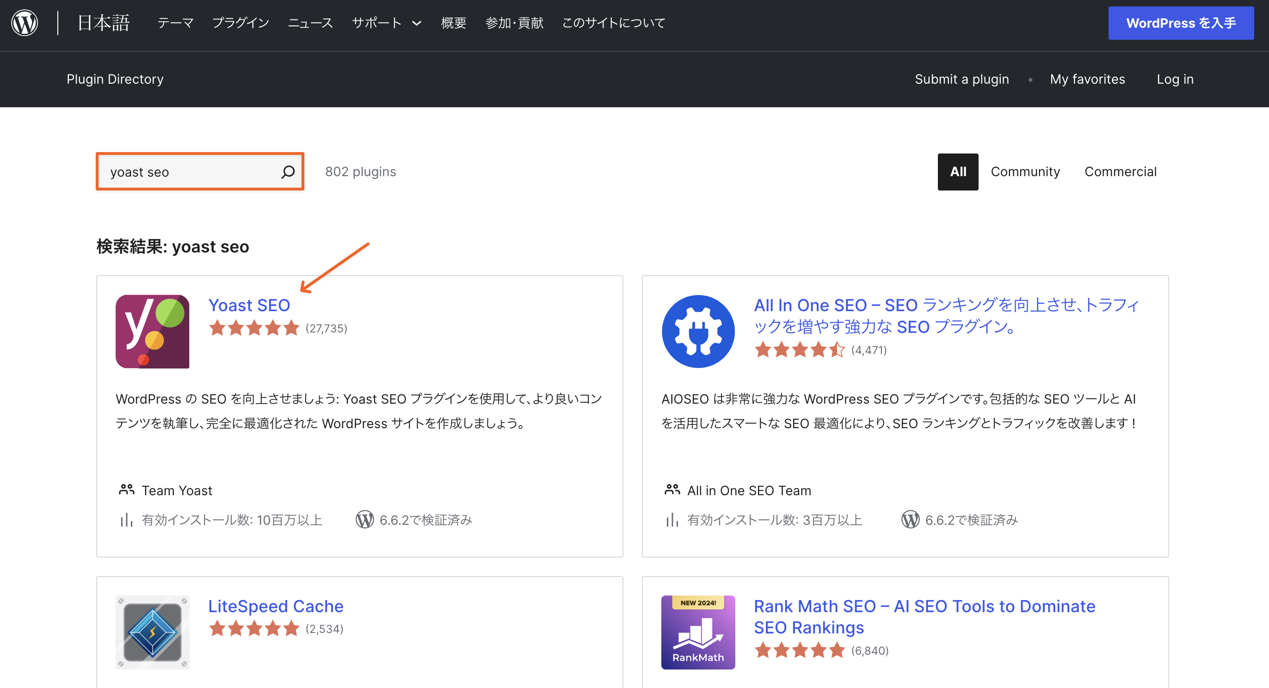Select the Community filter tab

tap(1025, 172)
